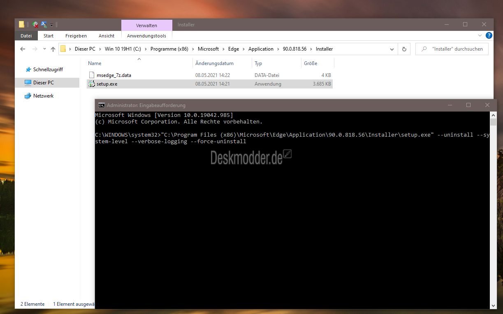
Task: Expand the chevron after Edge breadcrumb
Action: click(244, 49)
